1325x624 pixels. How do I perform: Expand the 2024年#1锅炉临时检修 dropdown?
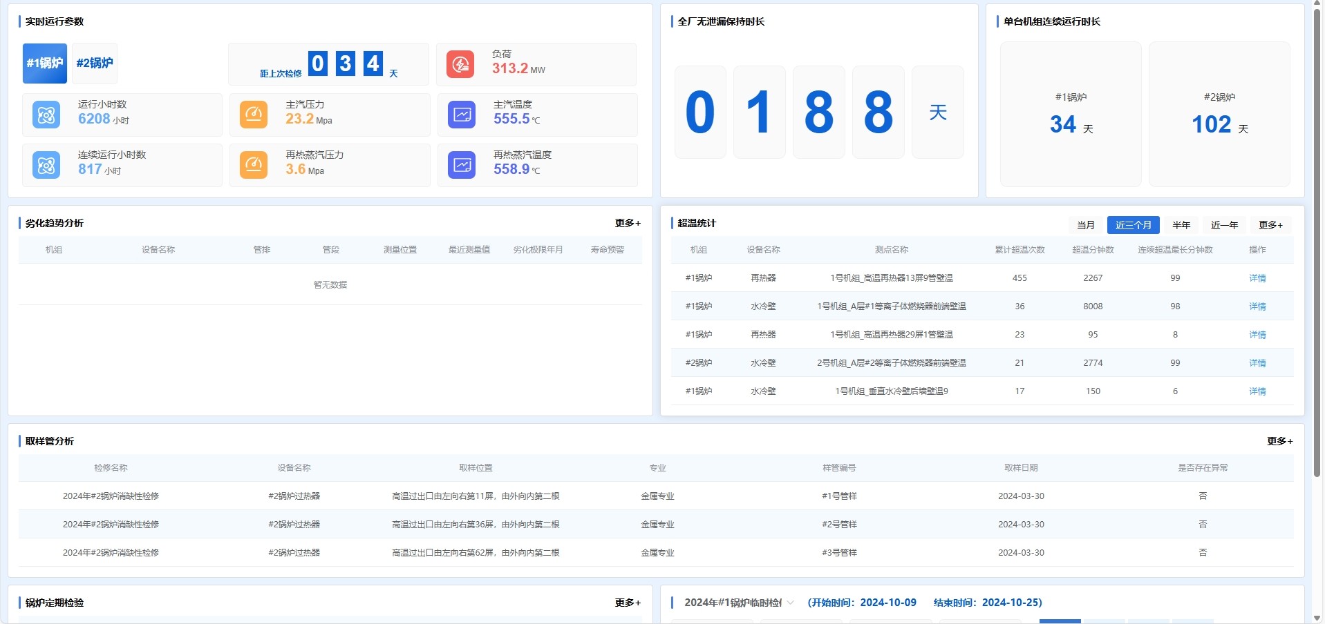click(739, 603)
